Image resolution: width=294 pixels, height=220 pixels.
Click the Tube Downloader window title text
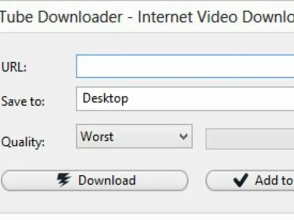pos(61,17)
